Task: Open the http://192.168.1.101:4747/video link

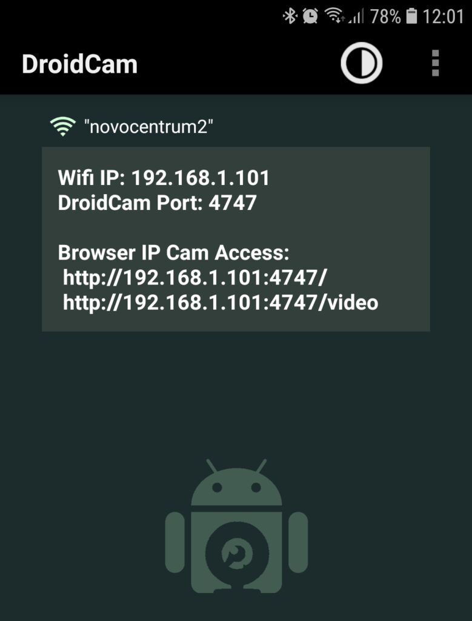Action: coord(221,303)
